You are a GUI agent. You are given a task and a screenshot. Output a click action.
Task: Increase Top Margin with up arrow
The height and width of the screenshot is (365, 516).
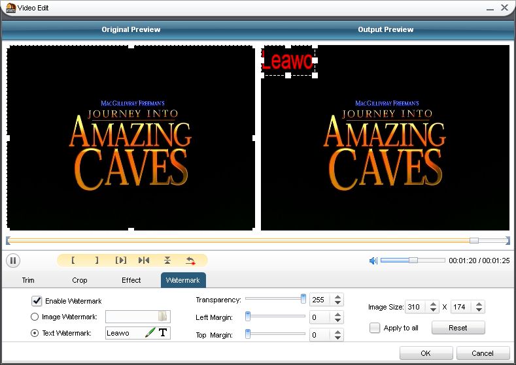point(337,332)
